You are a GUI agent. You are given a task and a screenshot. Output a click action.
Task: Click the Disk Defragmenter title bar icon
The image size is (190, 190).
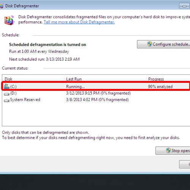[2, 6]
